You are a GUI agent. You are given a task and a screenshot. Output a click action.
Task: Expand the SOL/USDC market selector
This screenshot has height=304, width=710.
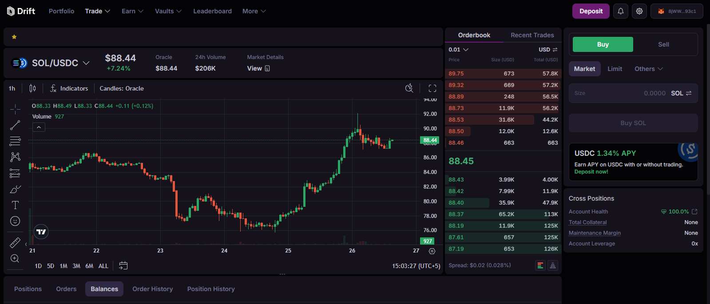click(86, 63)
